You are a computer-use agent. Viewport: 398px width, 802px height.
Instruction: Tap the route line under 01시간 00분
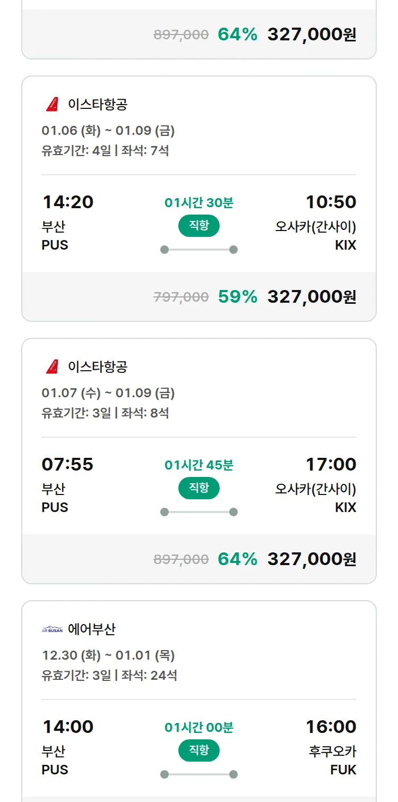pos(198,774)
